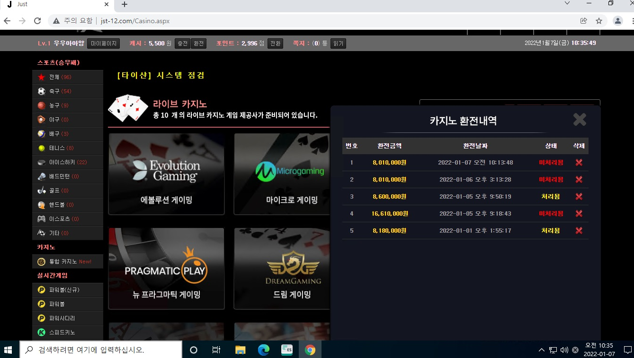The height and width of the screenshot is (358, 634).
Task: Open Evolution Gaming casino card
Action: 166,174
